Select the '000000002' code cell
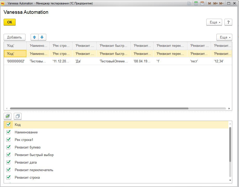Viewport: 239px width, 187px height. coord(15,61)
